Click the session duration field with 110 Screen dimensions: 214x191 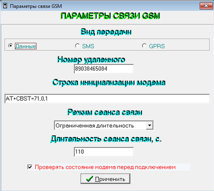[104, 152]
